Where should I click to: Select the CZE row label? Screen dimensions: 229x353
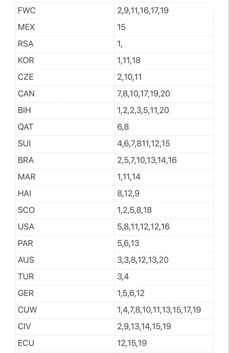pos(65,77)
